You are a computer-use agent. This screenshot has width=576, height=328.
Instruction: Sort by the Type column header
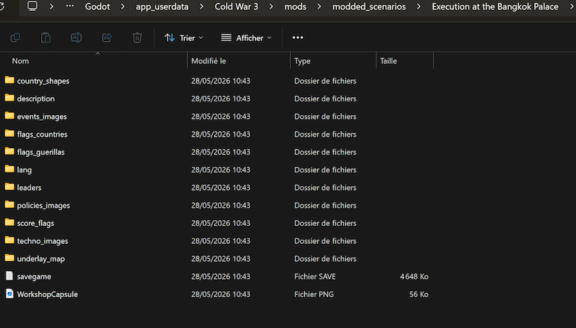point(302,61)
